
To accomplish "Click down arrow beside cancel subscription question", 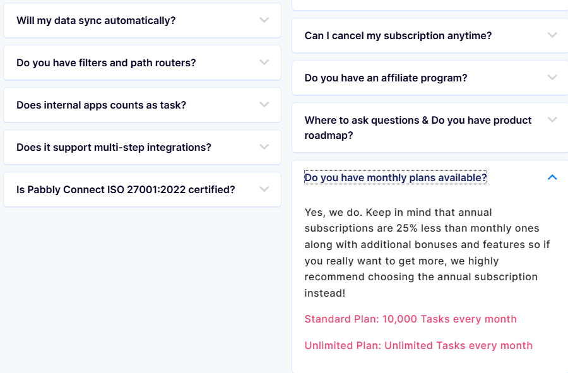I will tap(552, 35).
